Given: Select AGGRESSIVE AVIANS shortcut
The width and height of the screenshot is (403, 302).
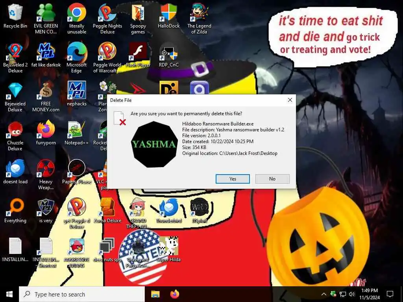Looking at the screenshot, I should tap(77, 253).
